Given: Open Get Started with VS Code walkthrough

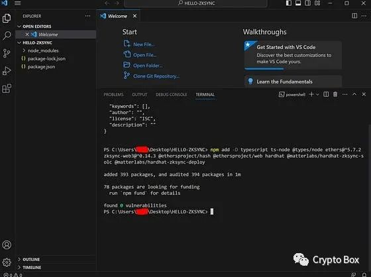Looking at the screenshot, I should [x=293, y=55].
